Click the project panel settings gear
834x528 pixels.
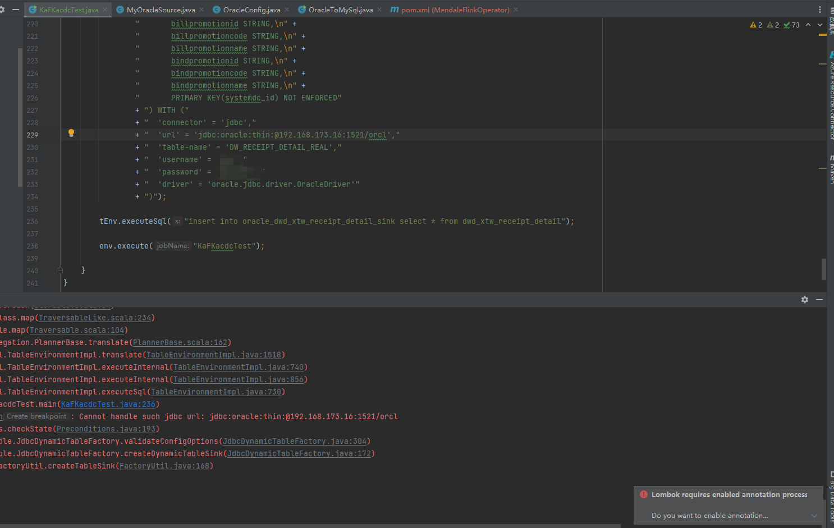tap(2, 10)
